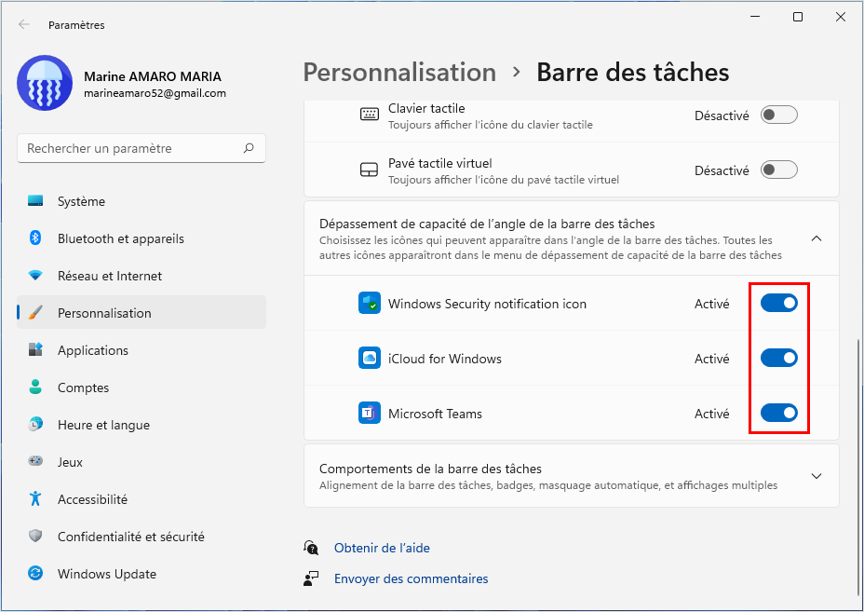Click Envoyer des commentaires link

tap(412, 578)
